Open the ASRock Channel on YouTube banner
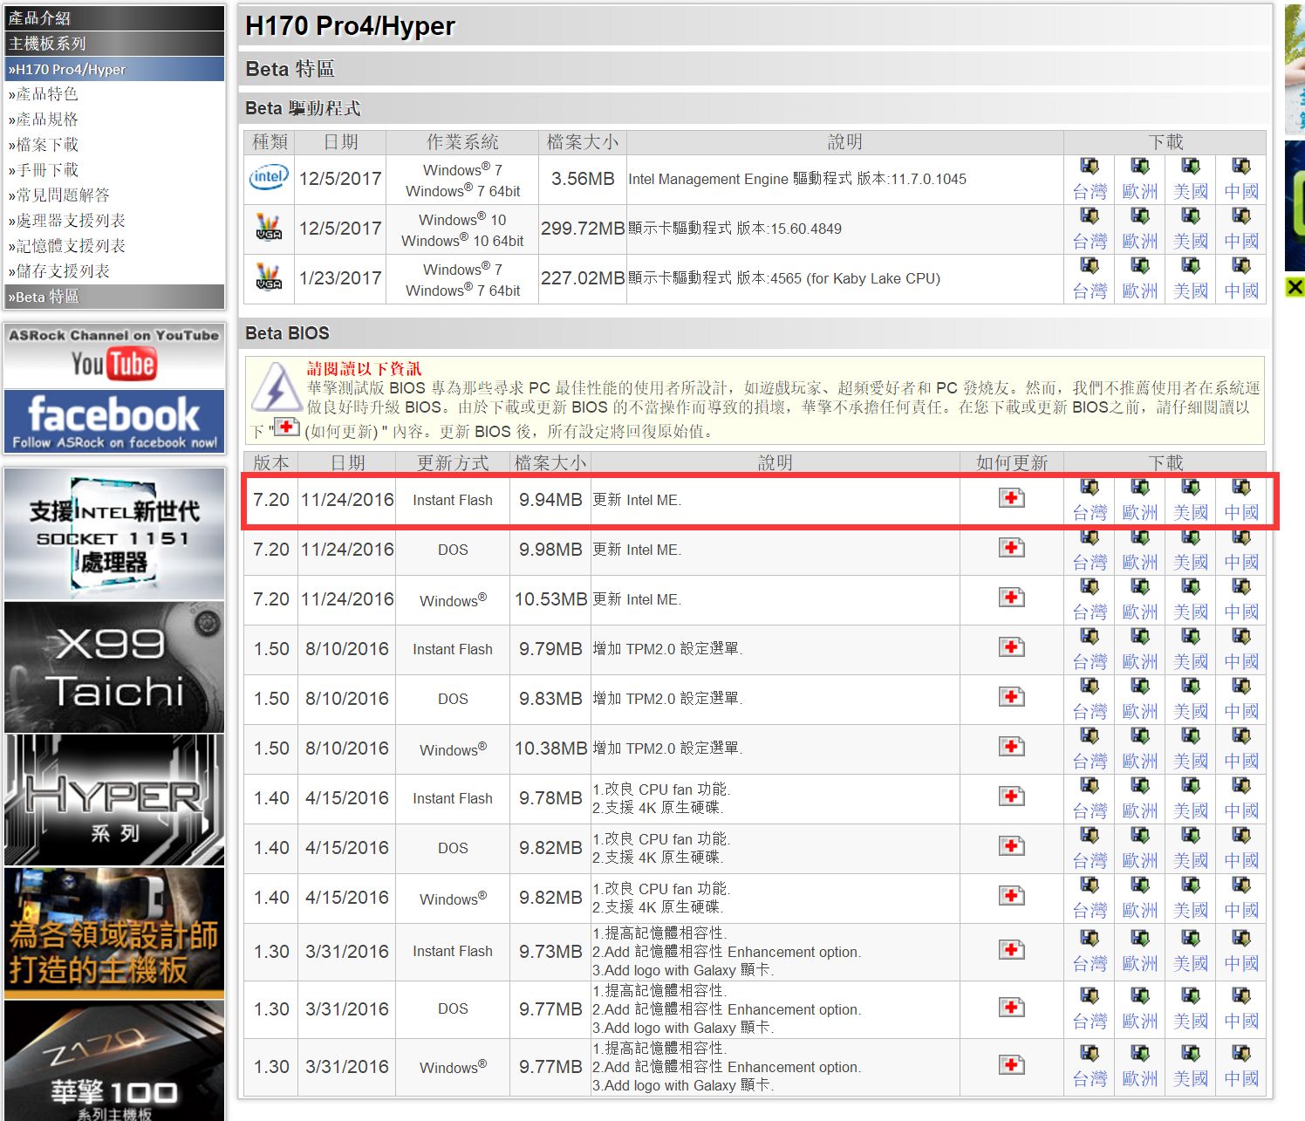This screenshot has width=1305, height=1121. click(x=114, y=355)
